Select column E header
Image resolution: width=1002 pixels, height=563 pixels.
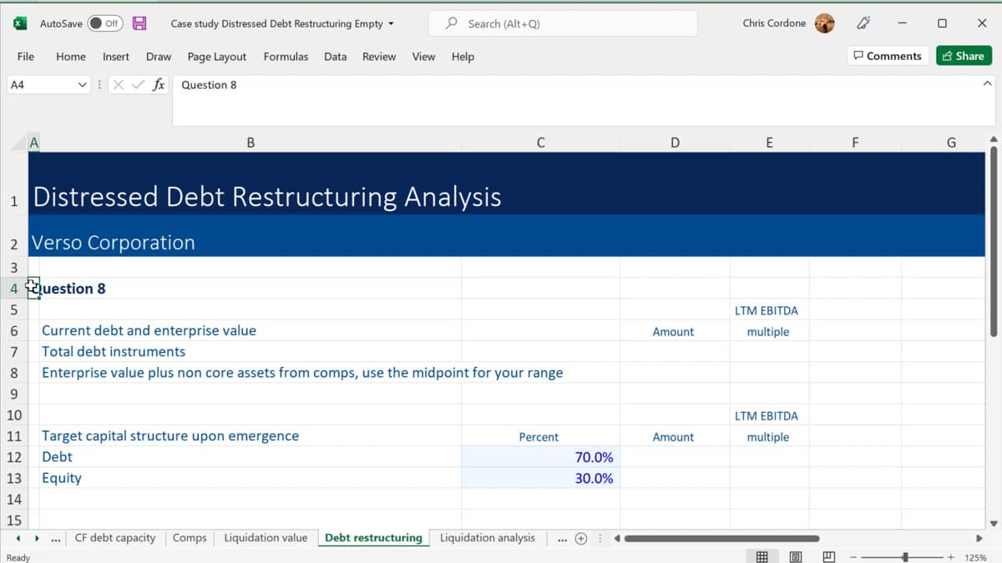[x=769, y=143]
